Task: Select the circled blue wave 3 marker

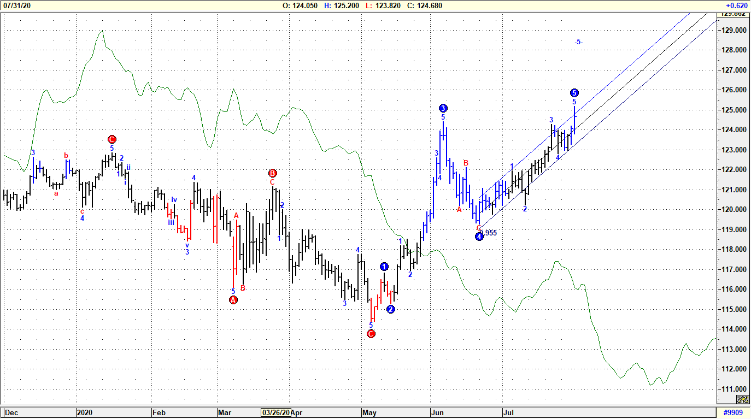Action: tap(443, 108)
